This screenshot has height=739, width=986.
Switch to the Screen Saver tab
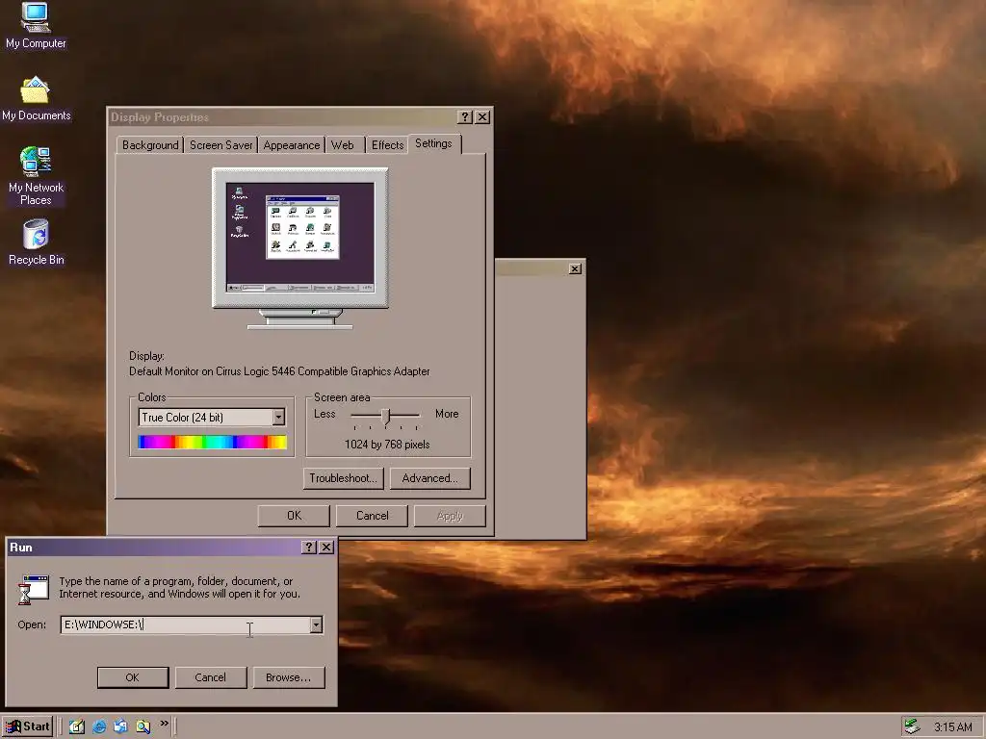221,145
